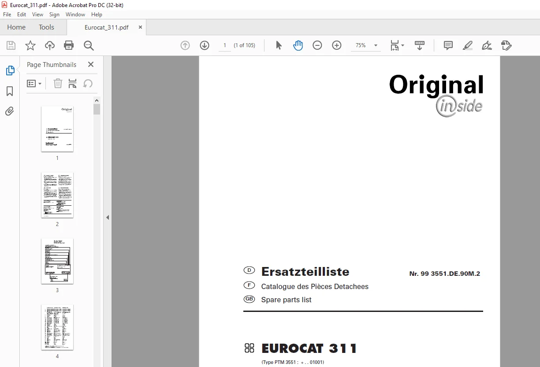Select page 2 thumbnail
Image resolution: width=540 pixels, height=367 pixels.
coord(57,195)
